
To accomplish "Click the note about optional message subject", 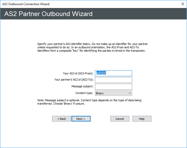I will tap(89, 102).
